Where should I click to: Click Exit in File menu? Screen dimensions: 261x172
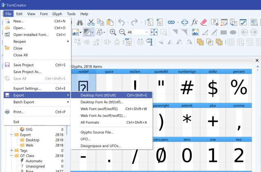tap(37, 121)
